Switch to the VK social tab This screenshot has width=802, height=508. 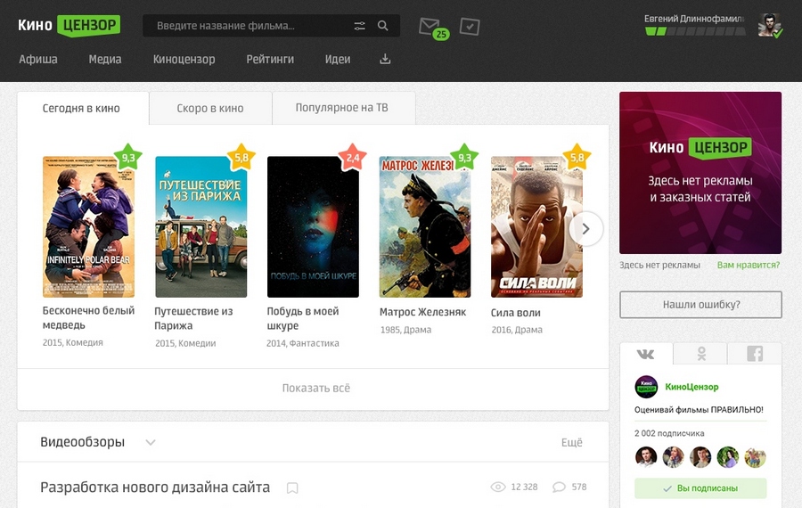(646, 354)
